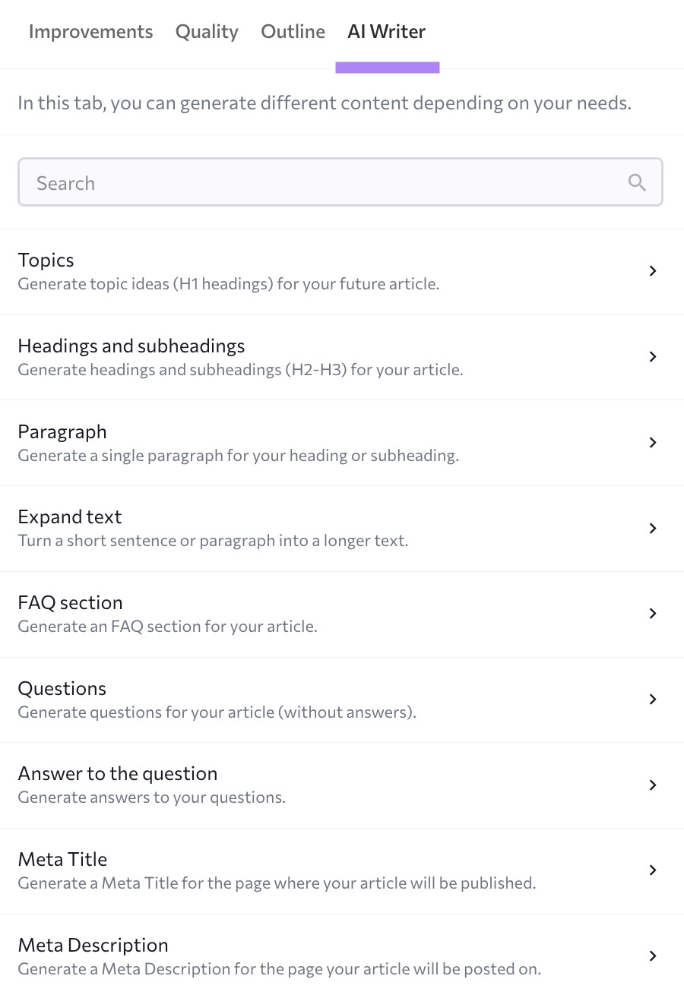
Task: Click the chevron next to Meta Title
Action: pyautogui.click(x=652, y=870)
